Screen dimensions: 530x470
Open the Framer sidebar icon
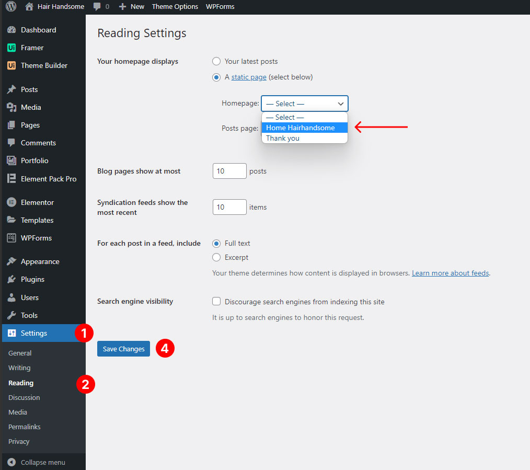coord(11,48)
